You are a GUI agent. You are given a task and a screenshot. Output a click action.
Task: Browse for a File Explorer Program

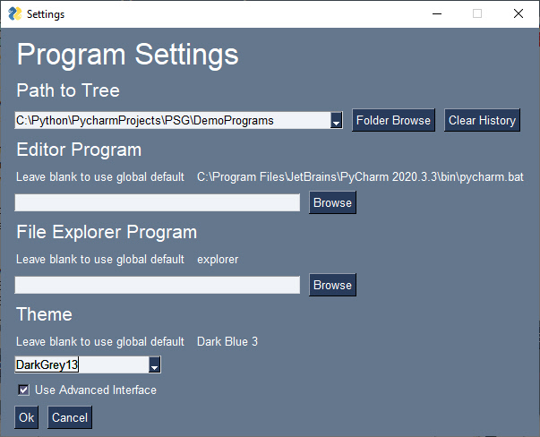pyautogui.click(x=332, y=286)
